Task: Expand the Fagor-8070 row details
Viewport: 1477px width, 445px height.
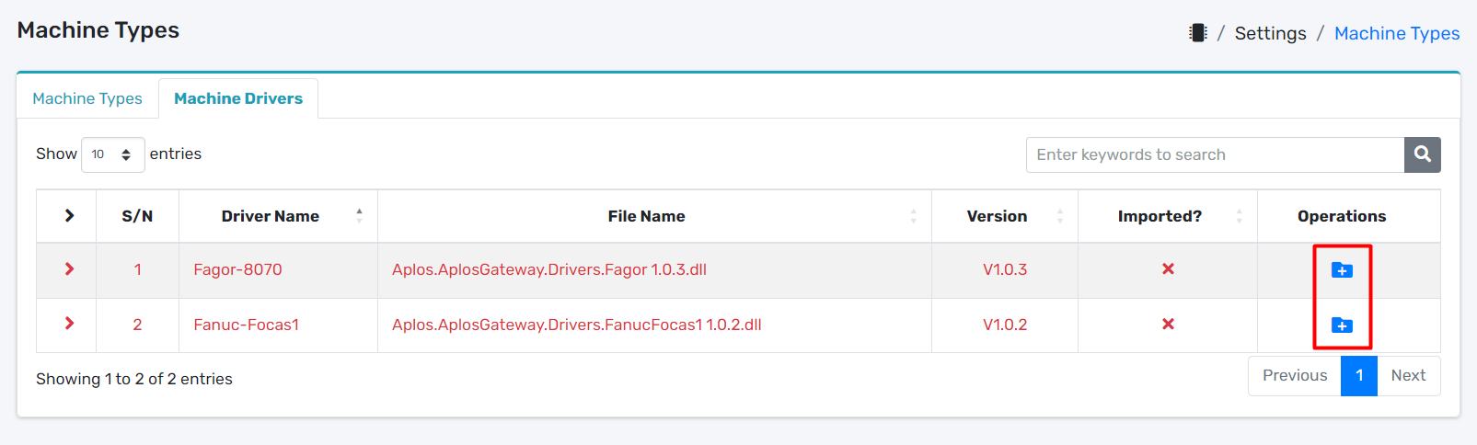Action: (x=69, y=269)
